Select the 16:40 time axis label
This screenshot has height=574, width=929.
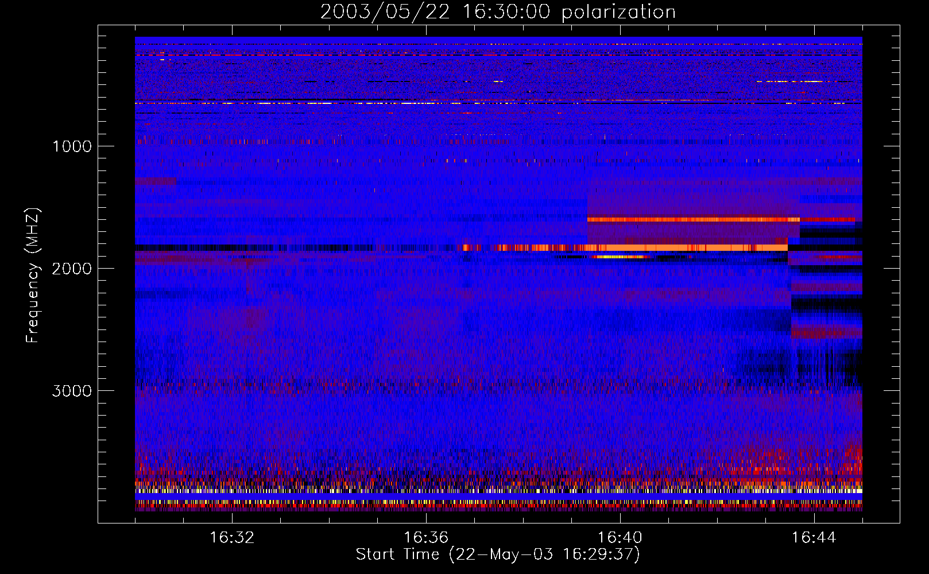620,538
